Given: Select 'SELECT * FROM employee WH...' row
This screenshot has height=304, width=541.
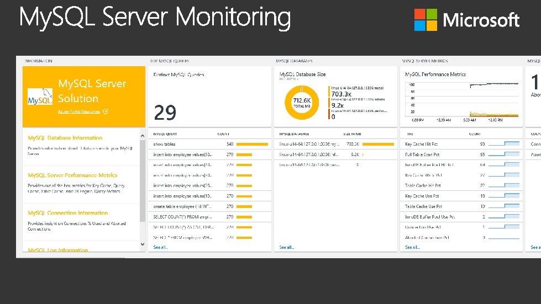Looking at the screenshot, I should click(x=210, y=238).
